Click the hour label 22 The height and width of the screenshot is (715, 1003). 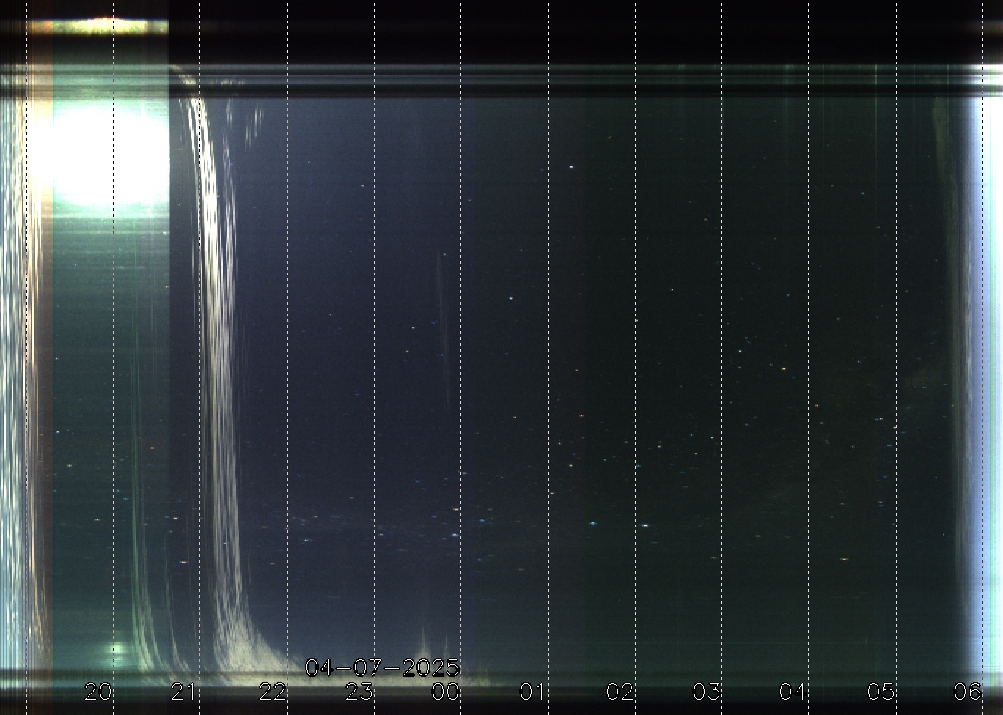(272, 692)
